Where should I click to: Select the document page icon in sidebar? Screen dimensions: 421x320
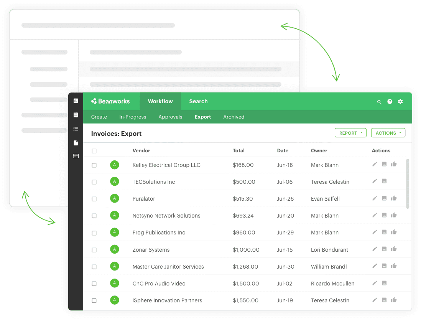[x=76, y=143]
